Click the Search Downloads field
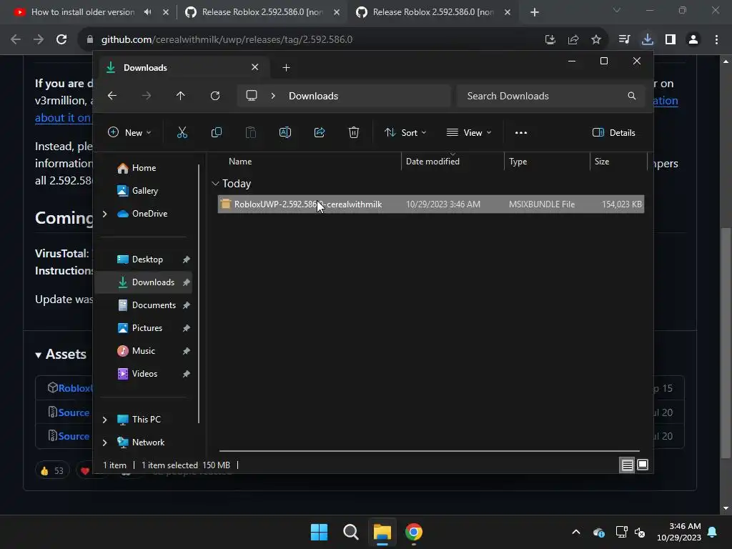The height and width of the screenshot is (549, 732). point(551,96)
